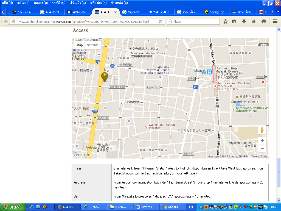
Task: Click the Miyazaki station transit icon
Action: click(x=209, y=72)
